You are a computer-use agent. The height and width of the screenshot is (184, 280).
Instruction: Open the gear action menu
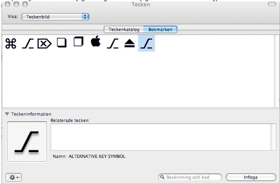point(14,177)
